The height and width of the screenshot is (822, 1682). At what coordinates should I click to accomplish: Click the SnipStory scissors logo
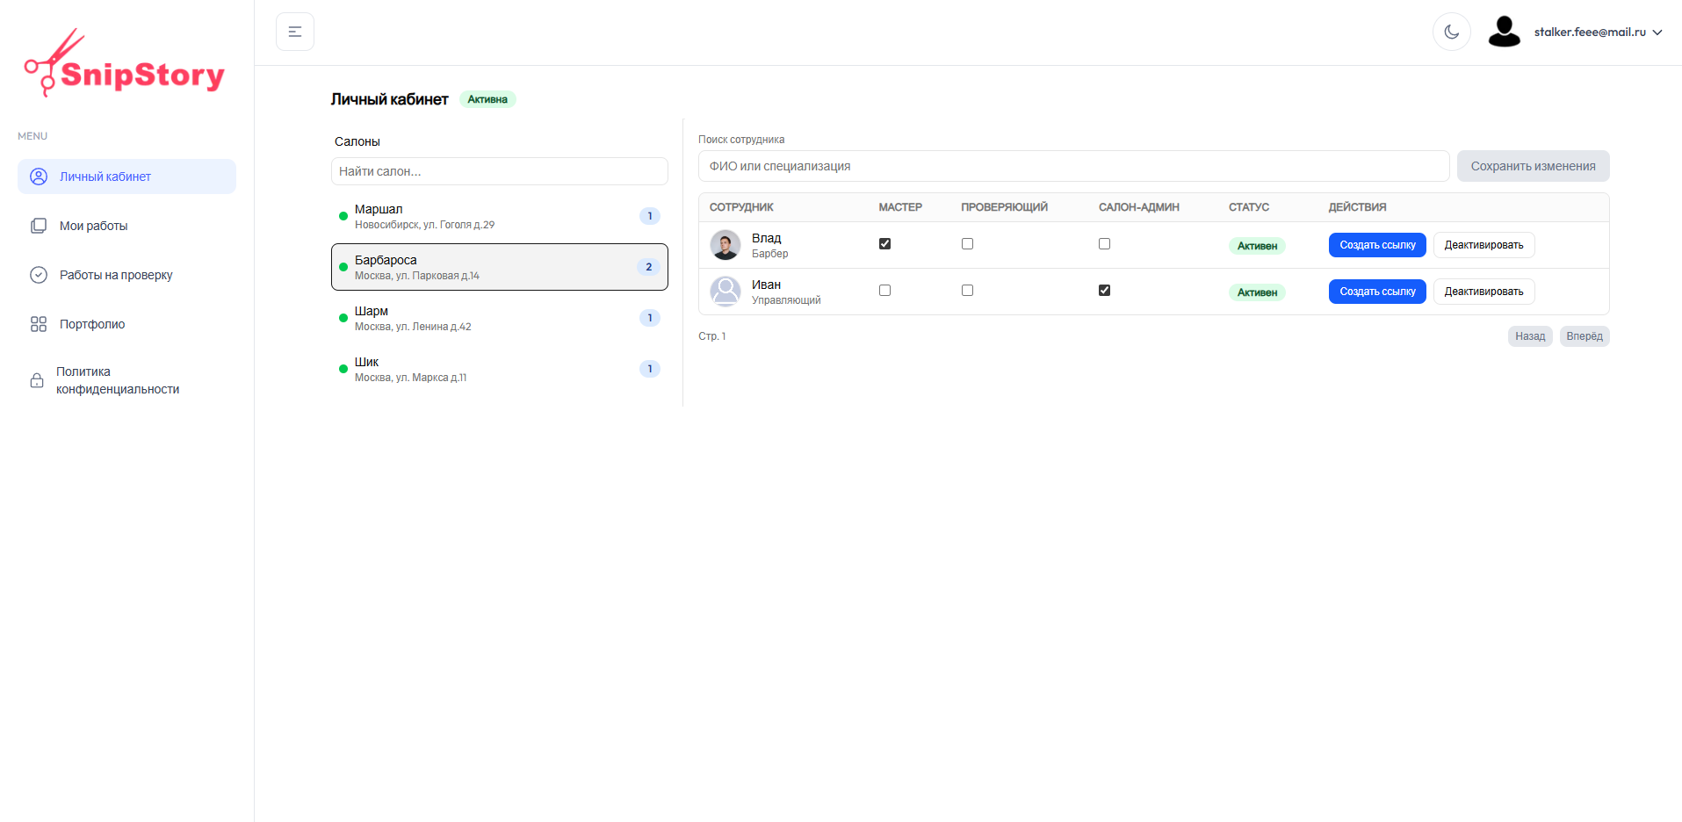point(124,62)
